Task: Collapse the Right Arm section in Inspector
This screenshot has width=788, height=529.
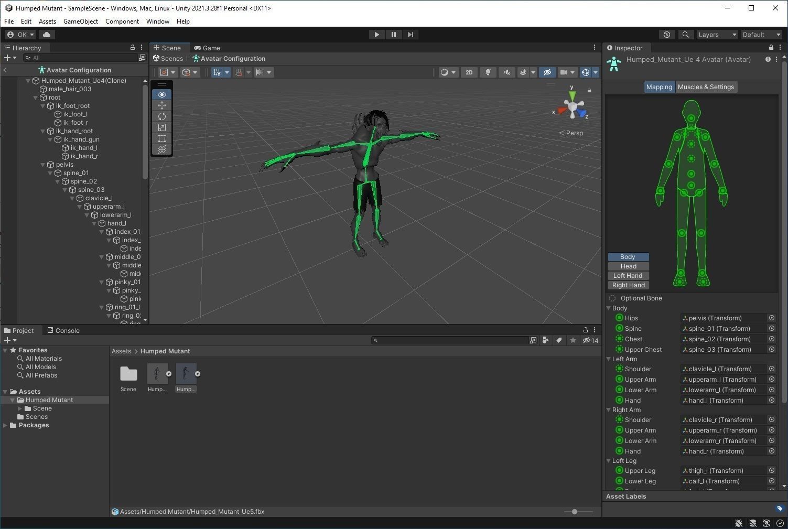Action: pos(609,410)
